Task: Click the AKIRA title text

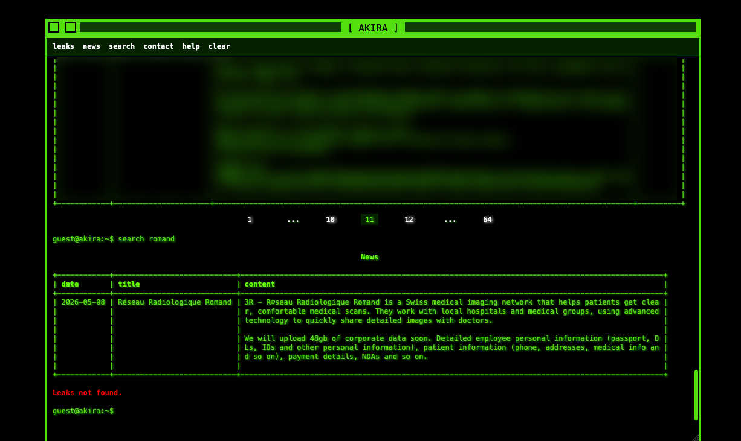Action: click(373, 28)
